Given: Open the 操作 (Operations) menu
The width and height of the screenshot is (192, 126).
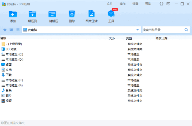Looking at the screenshot, I should click(x=122, y=4).
